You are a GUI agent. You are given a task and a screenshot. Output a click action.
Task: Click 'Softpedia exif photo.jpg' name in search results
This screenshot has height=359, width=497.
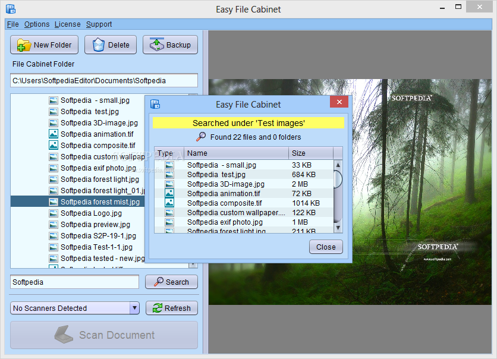coord(225,222)
